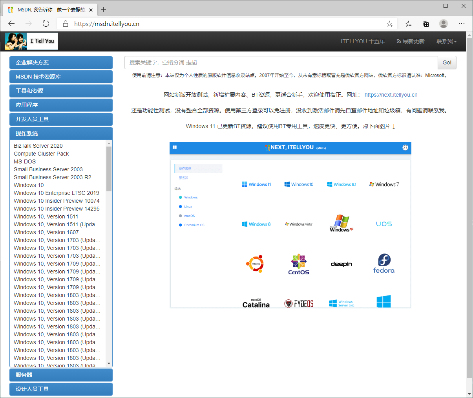Open the browser Collections icon

426,24
